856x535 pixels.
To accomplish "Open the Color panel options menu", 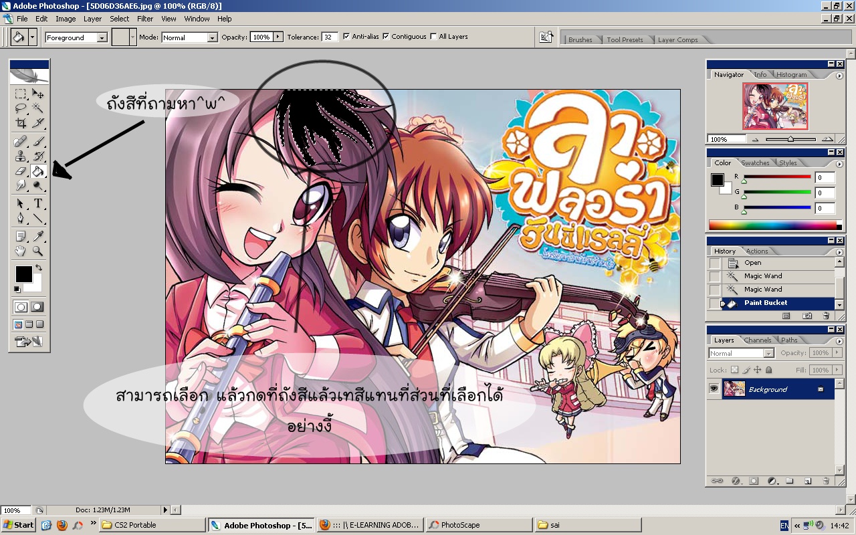I will tap(839, 164).
